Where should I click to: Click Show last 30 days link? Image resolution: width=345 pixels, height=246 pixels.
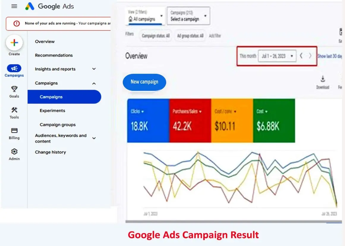pyautogui.click(x=330, y=56)
